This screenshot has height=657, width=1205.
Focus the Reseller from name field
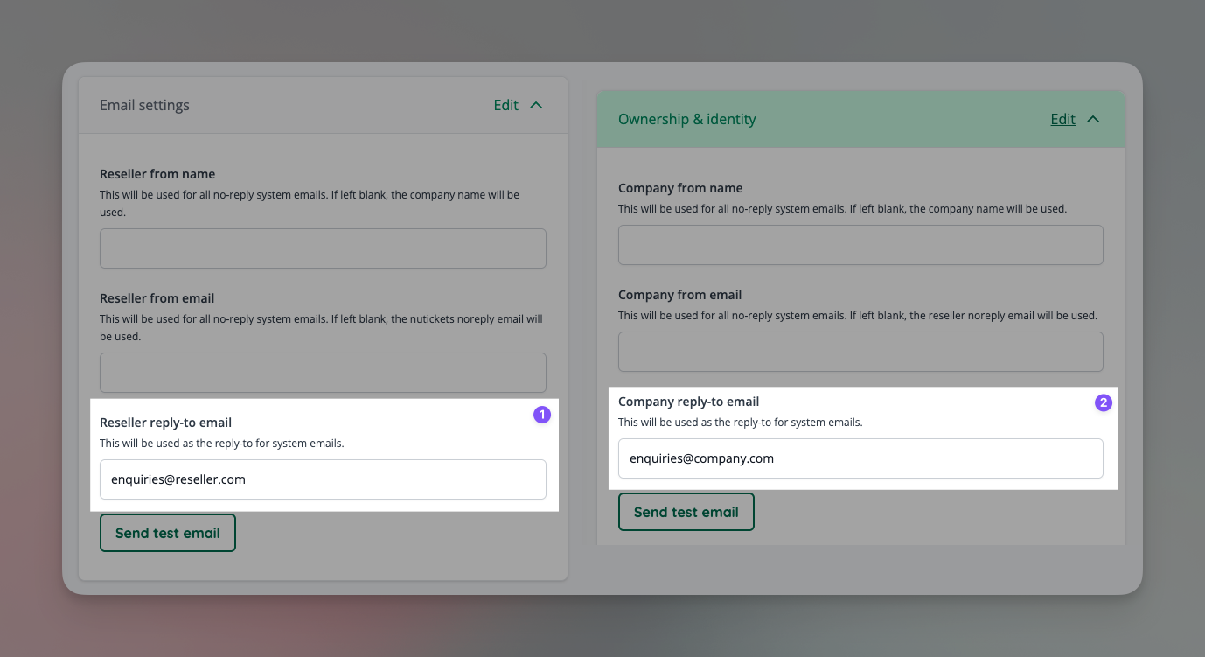pos(323,248)
